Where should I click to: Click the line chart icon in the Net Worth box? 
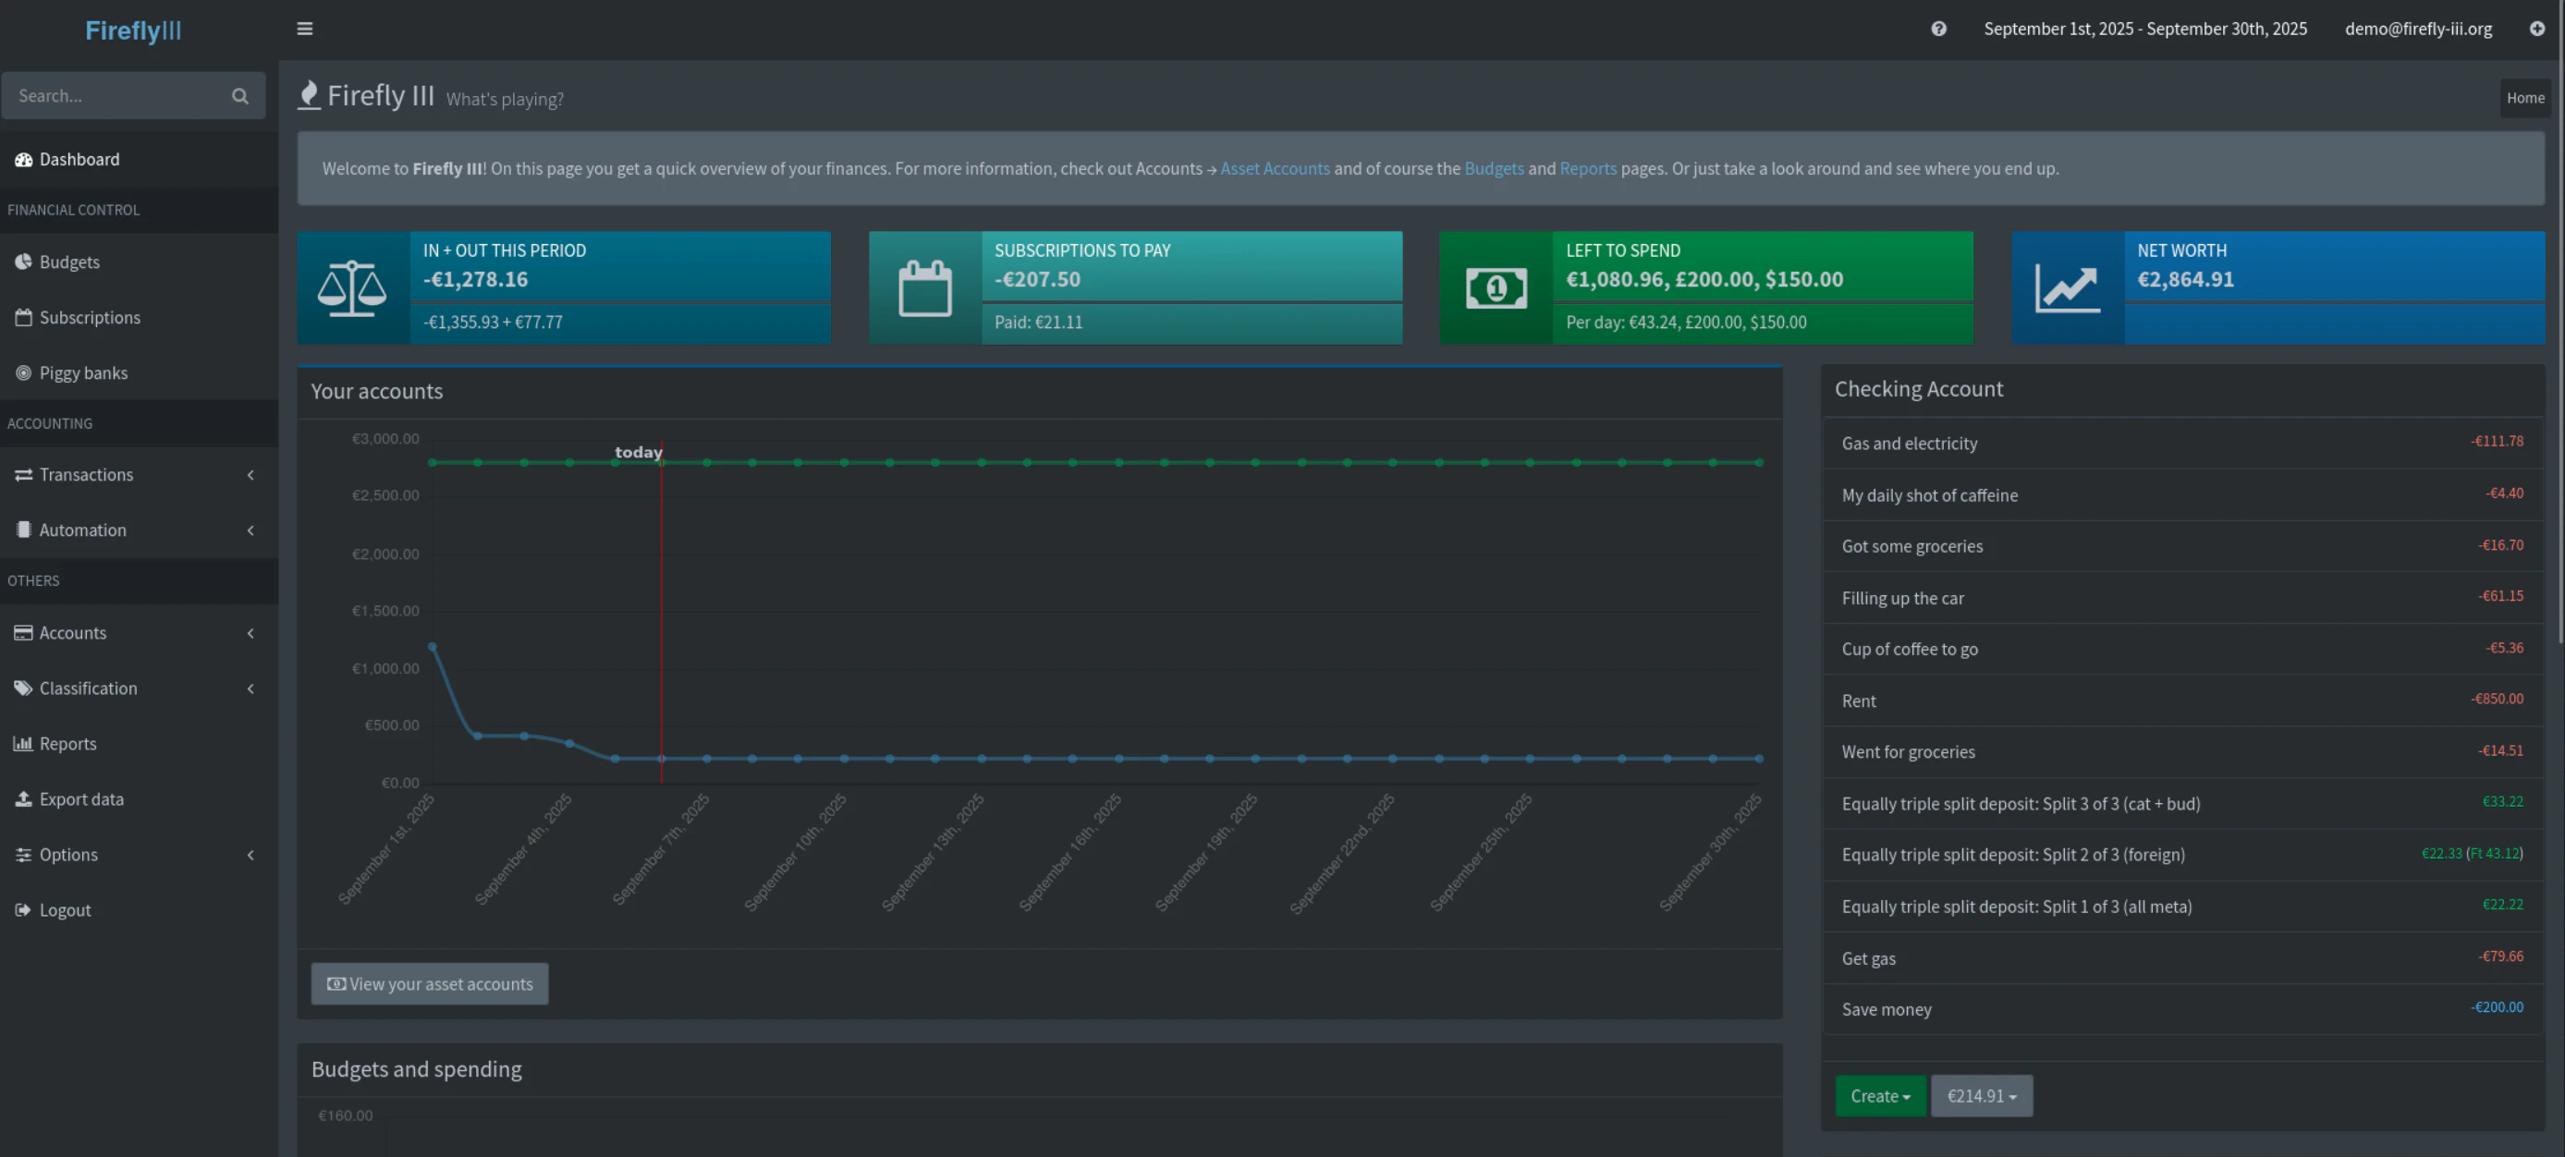pyautogui.click(x=2067, y=288)
